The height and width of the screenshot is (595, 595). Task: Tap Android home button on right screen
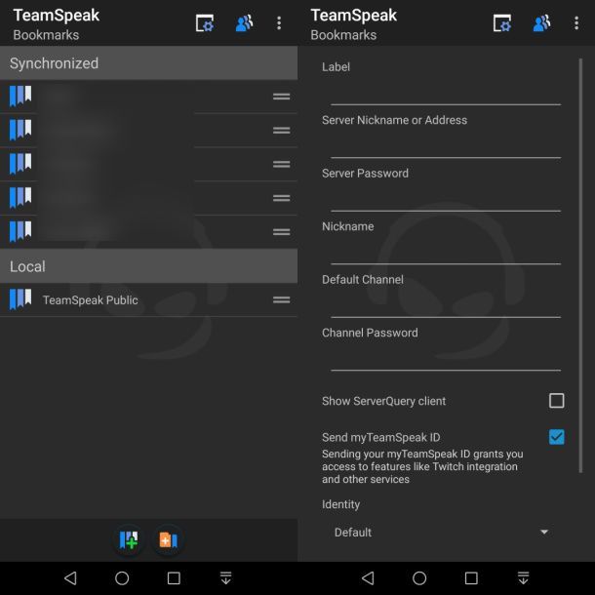[419, 577]
